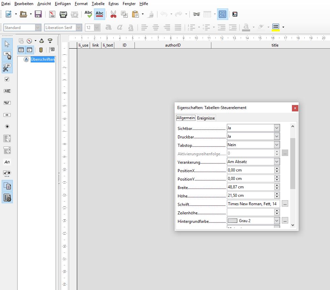
Task: Switch to the Allgemein tab
Action: [x=186, y=118]
